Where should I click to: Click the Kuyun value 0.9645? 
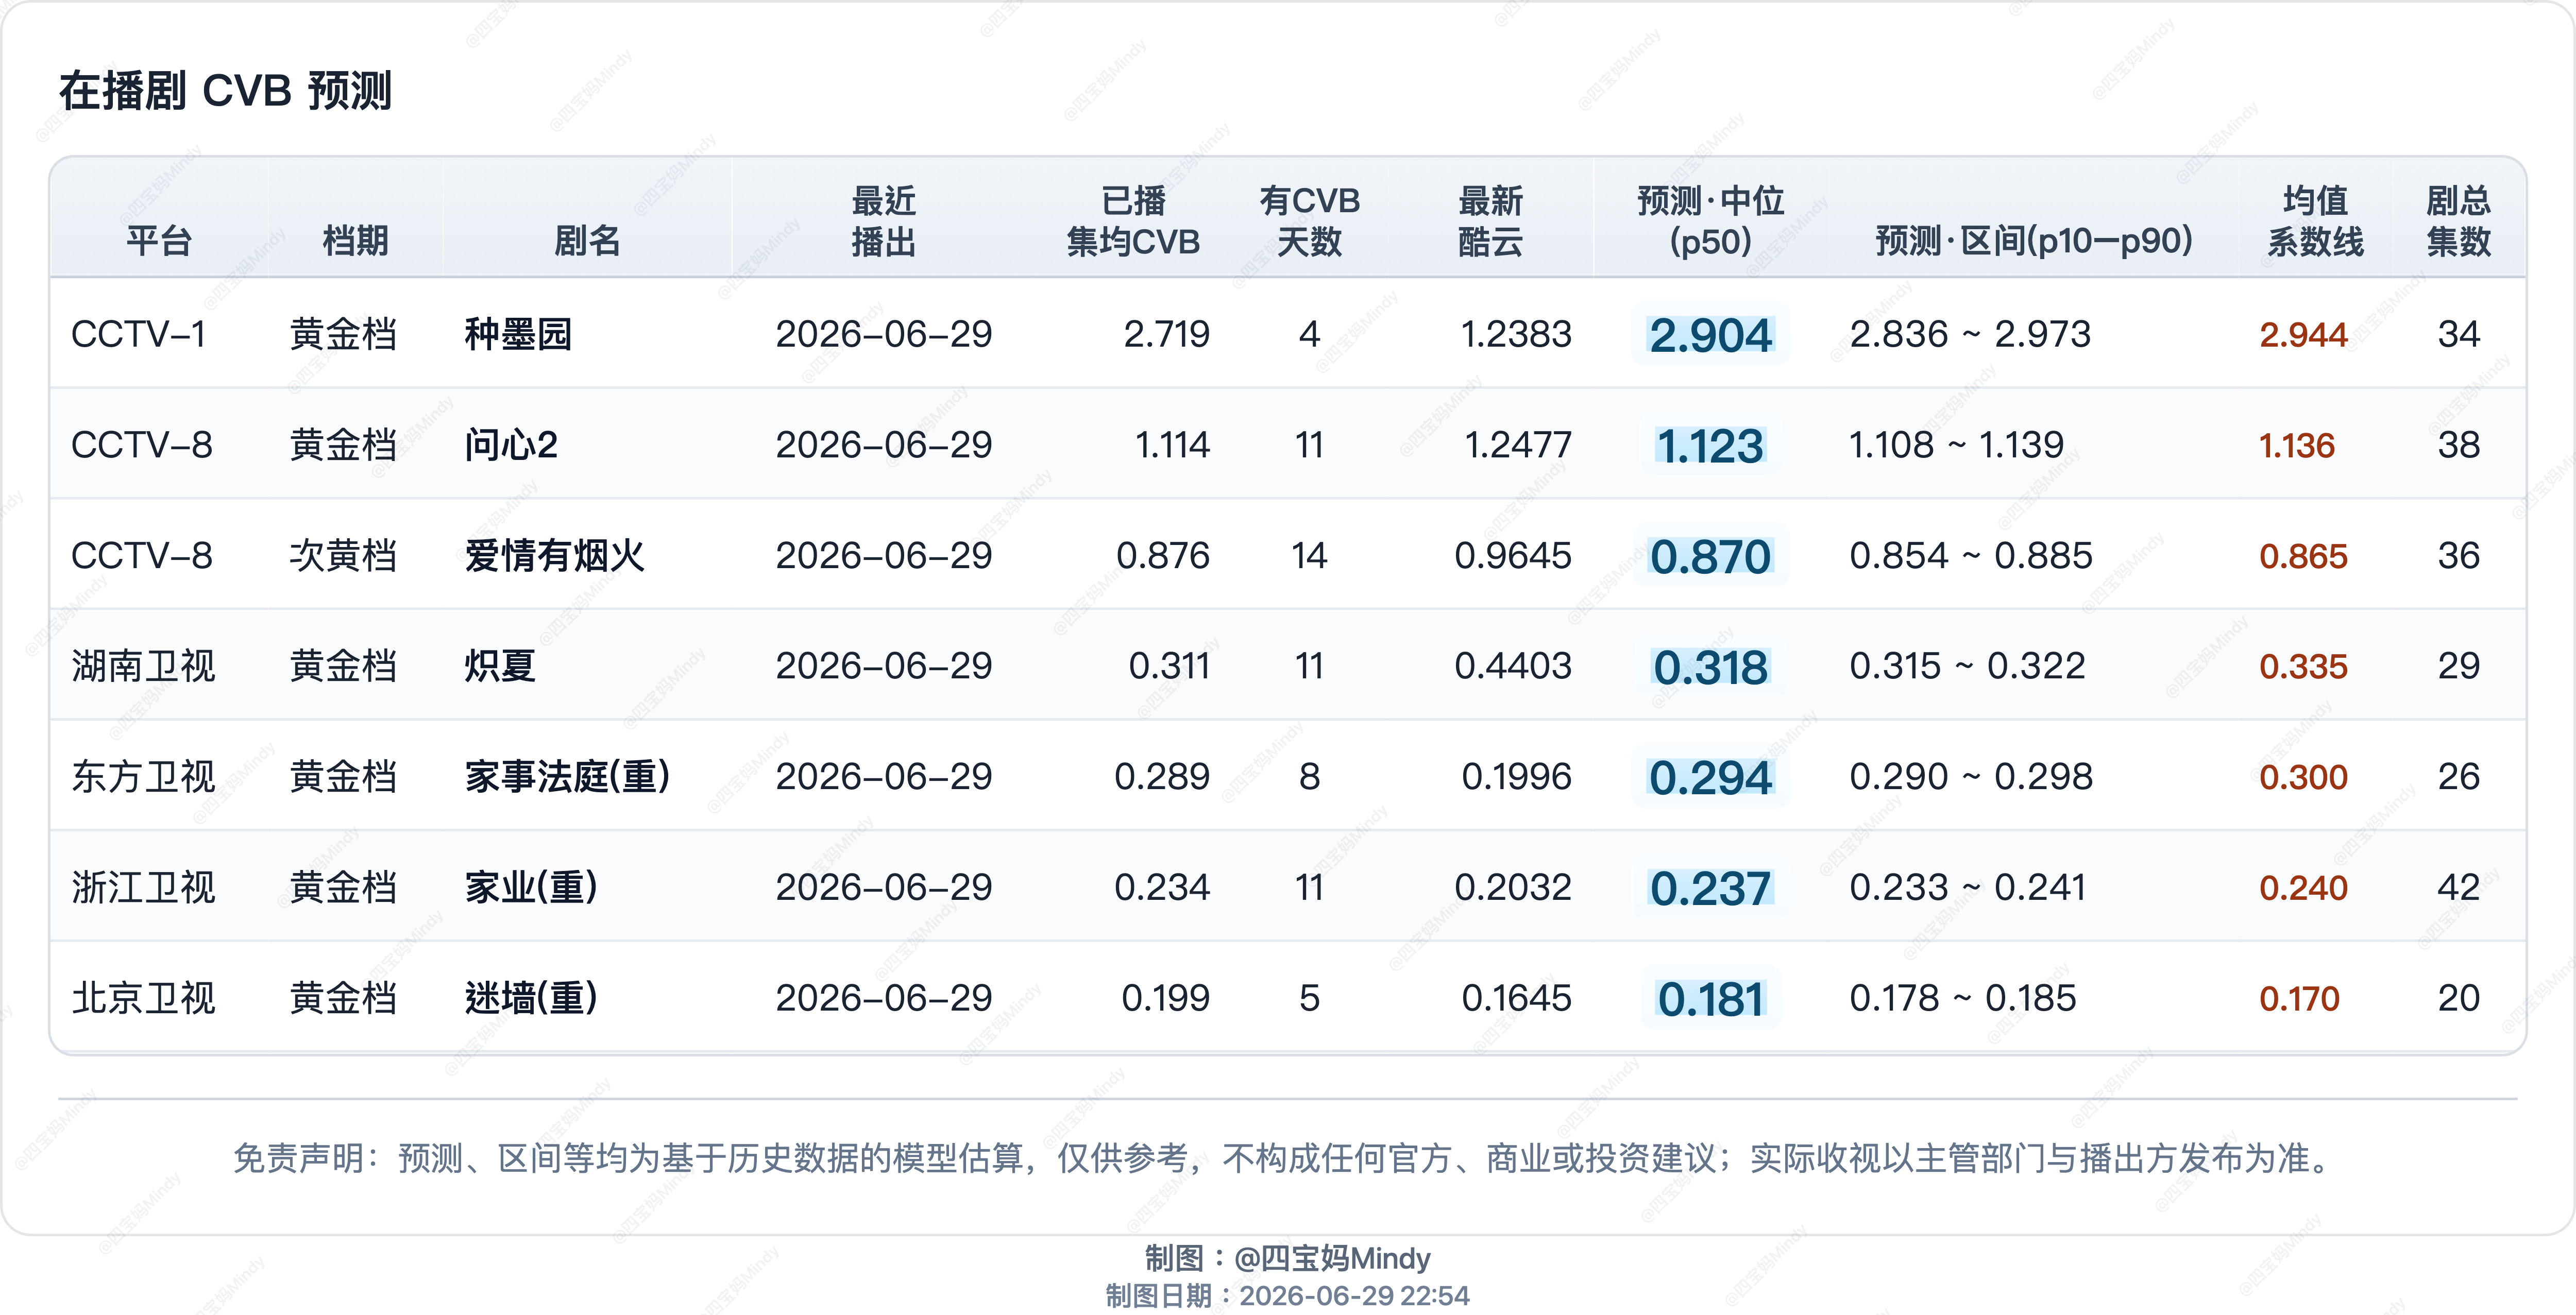click(1513, 556)
